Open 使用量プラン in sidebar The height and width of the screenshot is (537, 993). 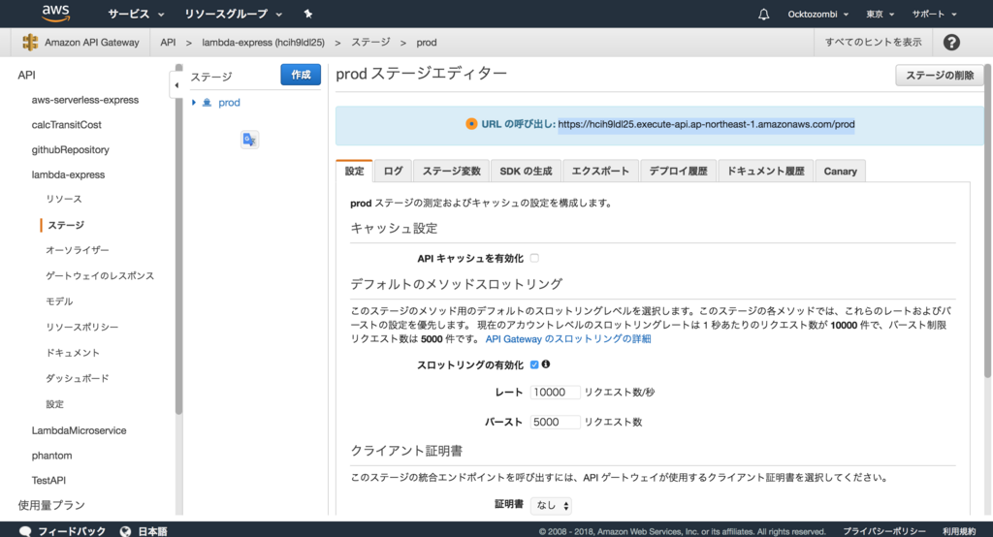coord(51,505)
